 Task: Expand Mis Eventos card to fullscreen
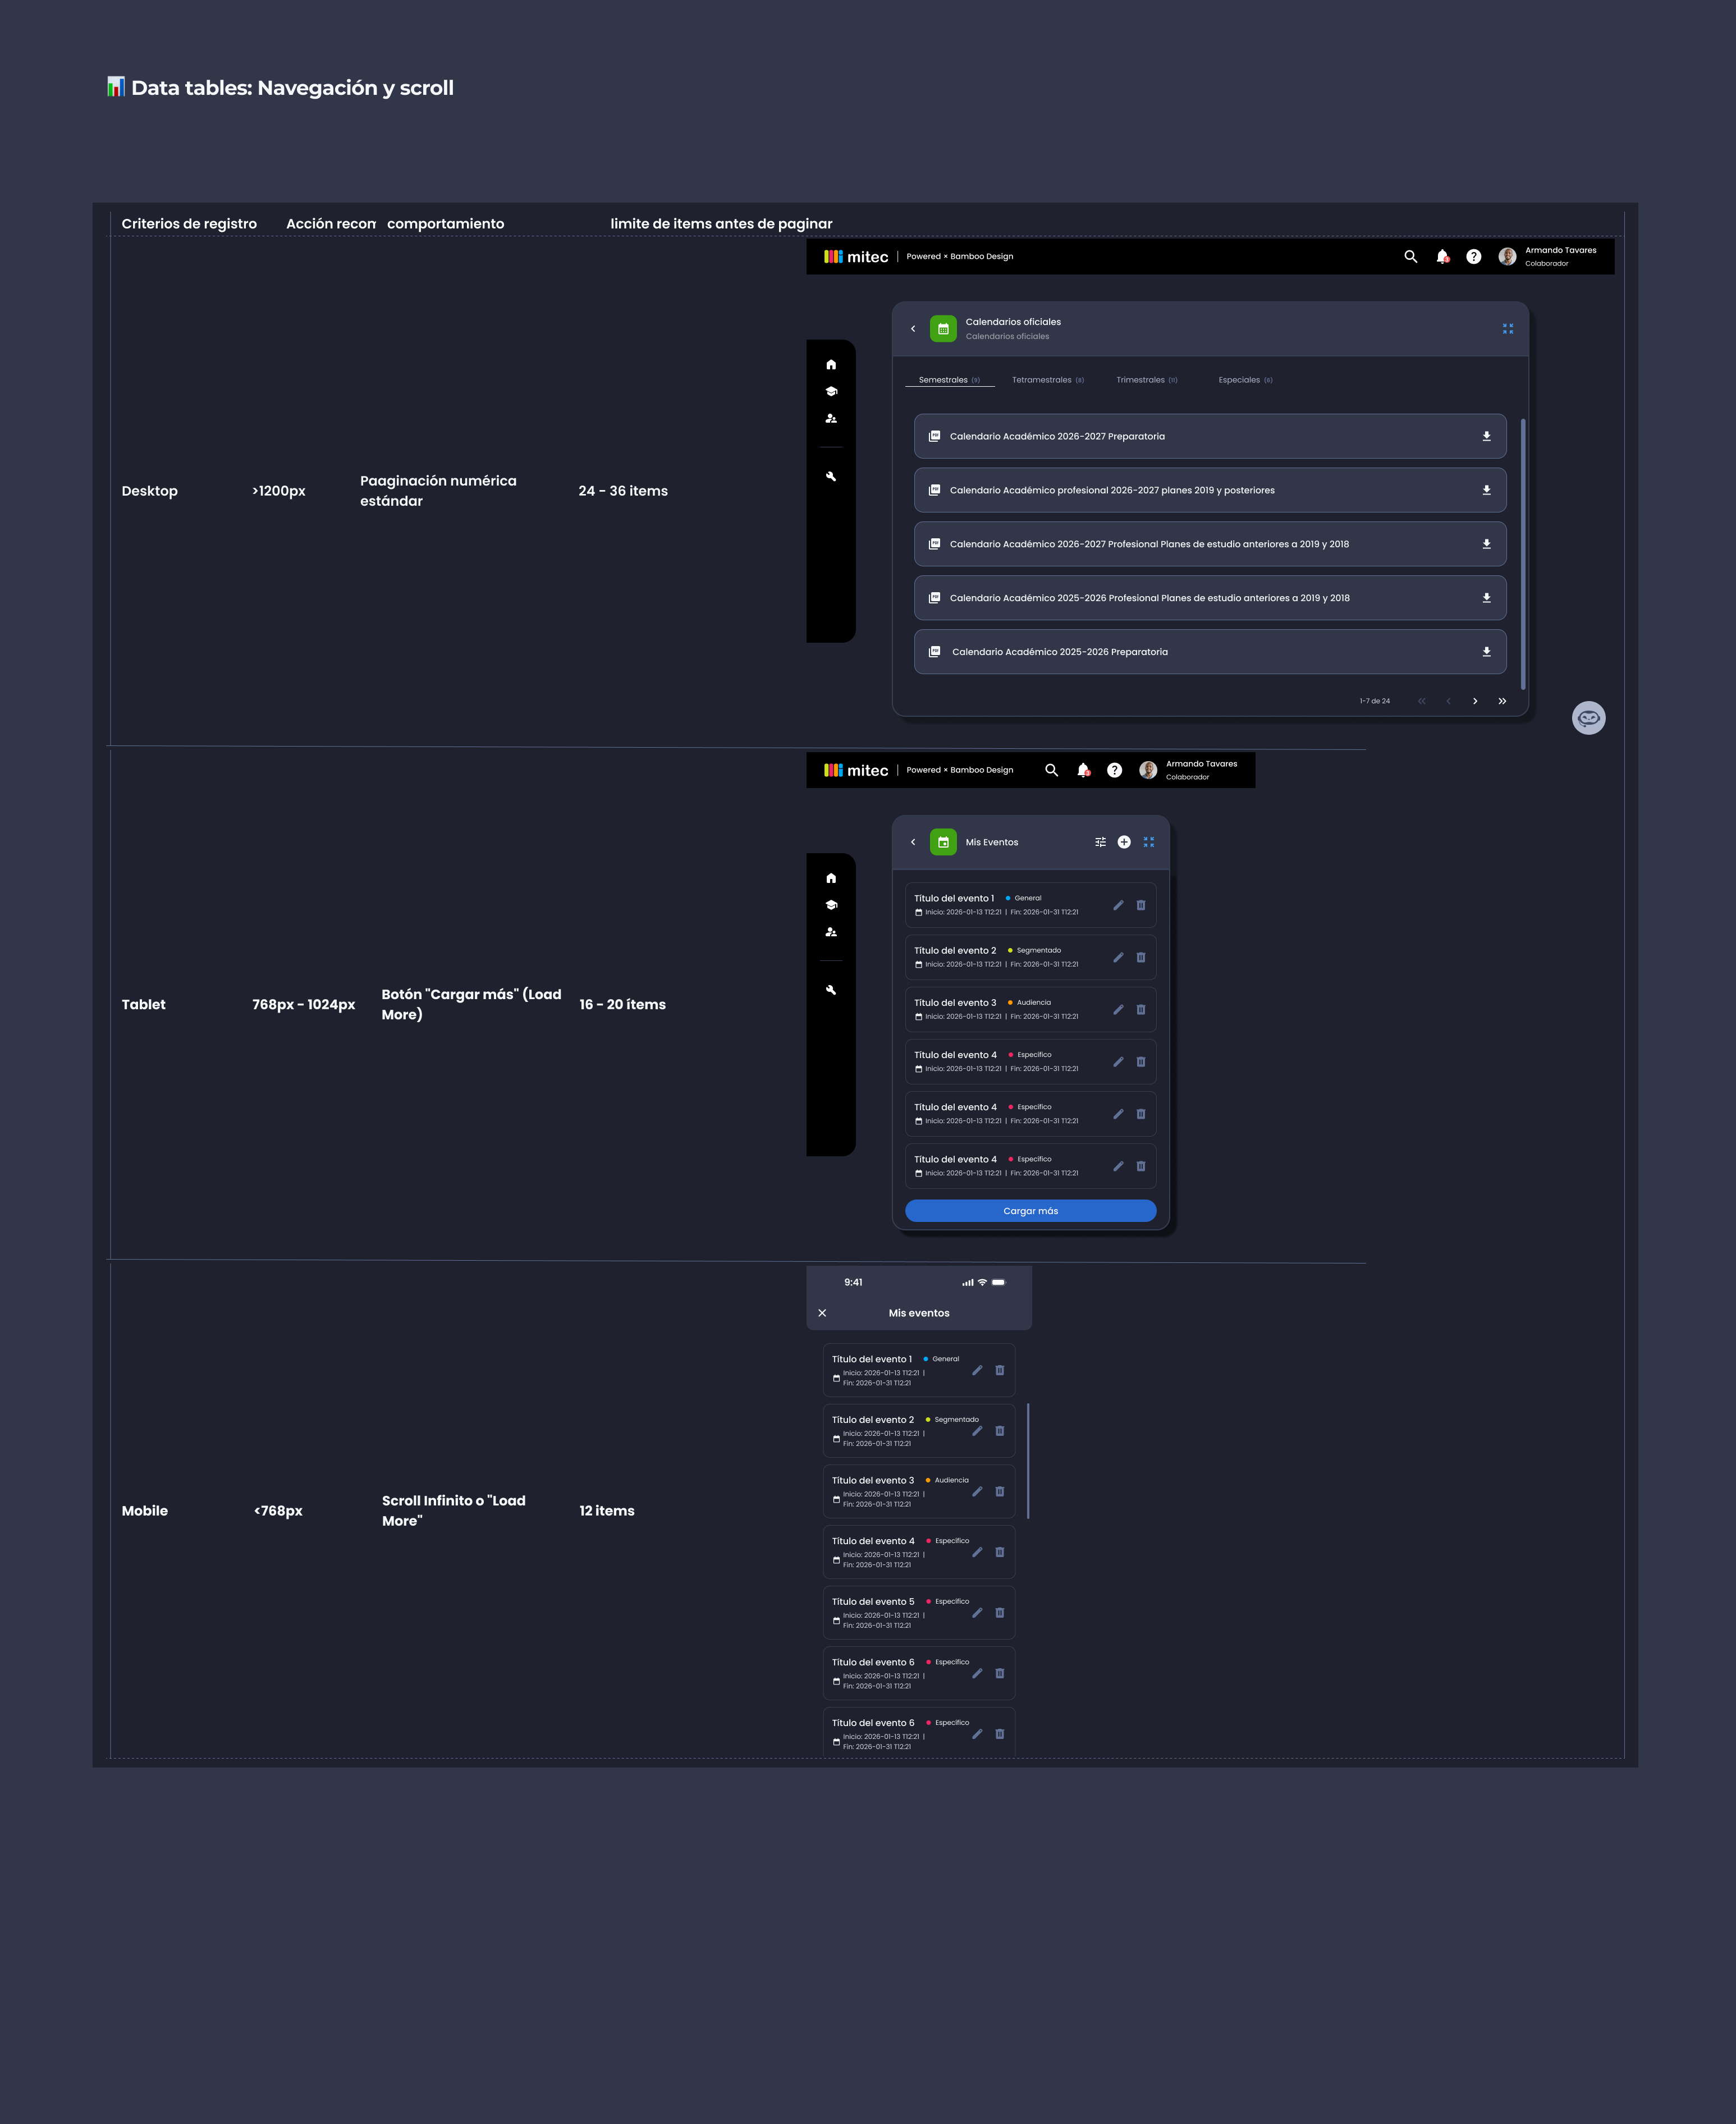[x=1149, y=842]
